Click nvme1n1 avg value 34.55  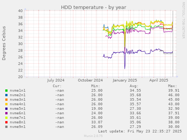[135, 91]
